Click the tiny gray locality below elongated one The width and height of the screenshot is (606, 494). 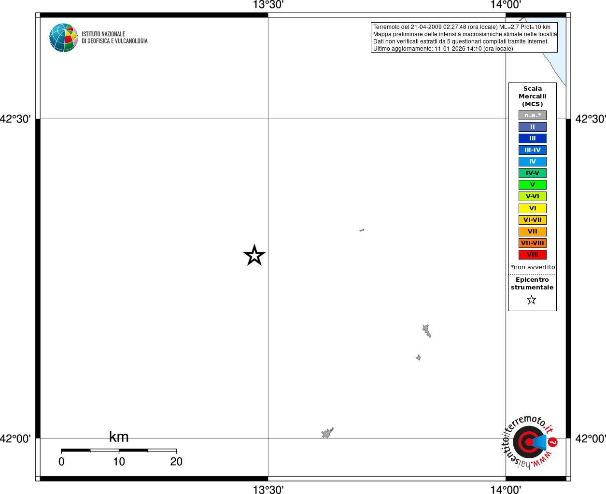[x=418, y=357]
